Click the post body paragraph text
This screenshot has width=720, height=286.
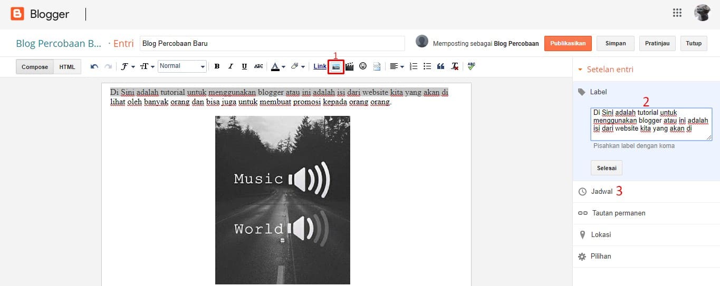[x=280, y=97]
